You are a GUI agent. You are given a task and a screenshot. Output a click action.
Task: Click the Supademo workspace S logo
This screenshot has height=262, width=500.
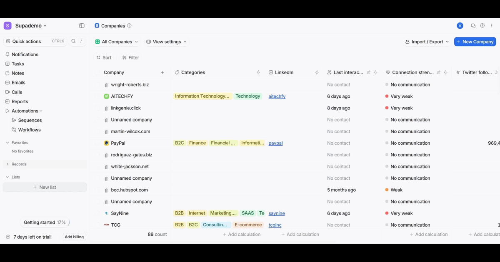click(7, 26)
